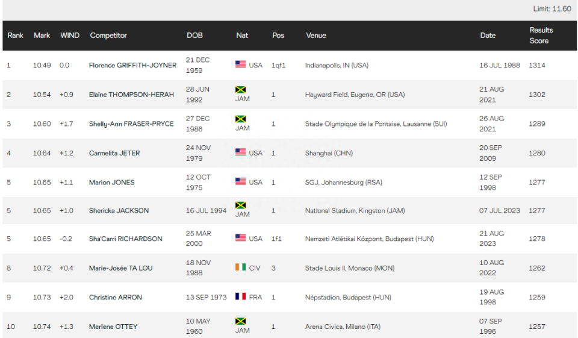The height and width of the screenshot is (338, 578).
Task: Open Florence GRIFFITH-JOYNER athlete profile
Action: point(132,65)
